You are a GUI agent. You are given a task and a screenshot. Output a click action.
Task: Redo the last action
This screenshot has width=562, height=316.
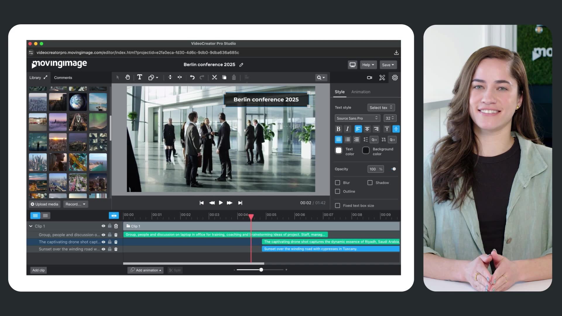[202, 77]
